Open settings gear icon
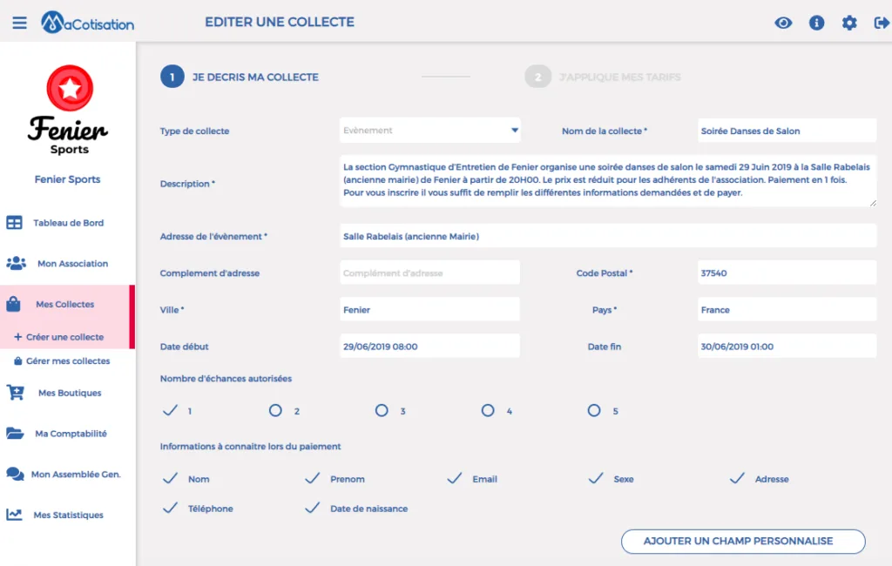The width and height of the screenshot is (892, 566). [849, 23]
